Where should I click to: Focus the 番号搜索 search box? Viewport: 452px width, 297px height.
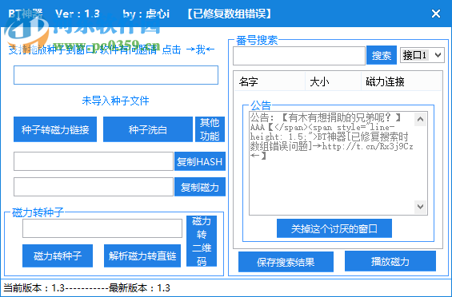point(299,56)
